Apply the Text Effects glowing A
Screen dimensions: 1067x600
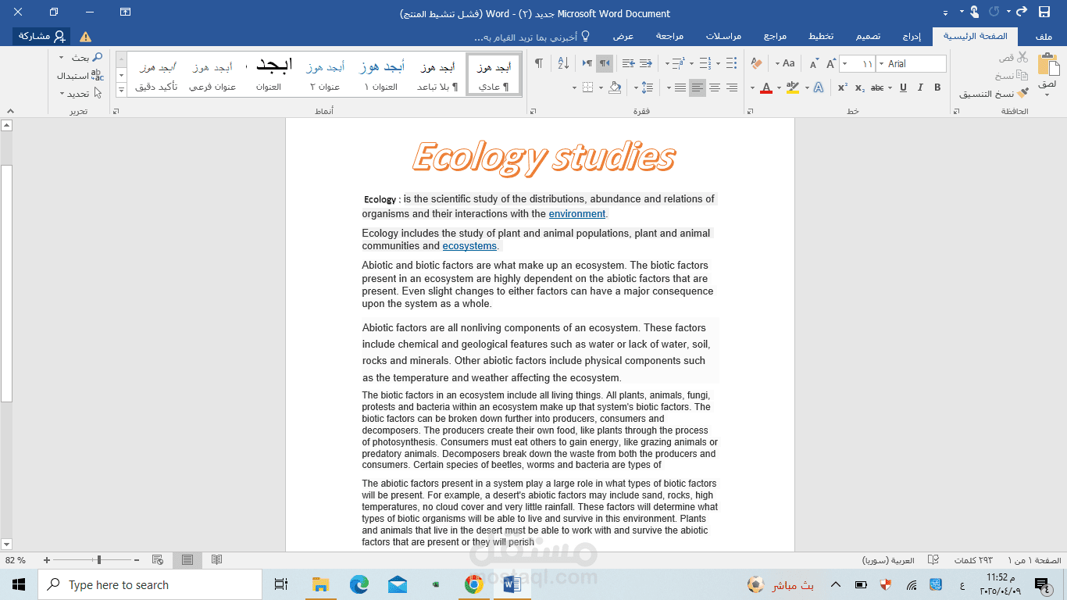[818, 87]
